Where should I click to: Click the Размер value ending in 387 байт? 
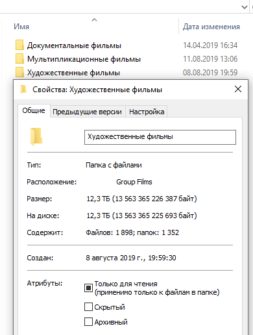click(x=141, y=199)
